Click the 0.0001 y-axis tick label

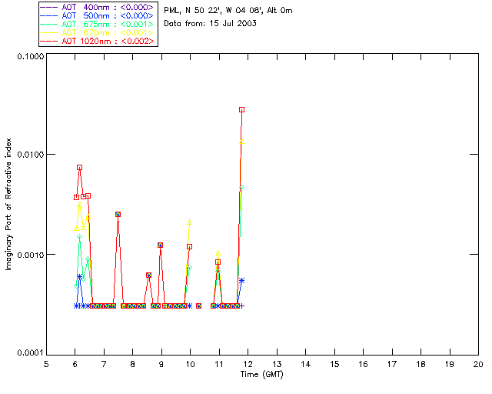pos(30,353)
